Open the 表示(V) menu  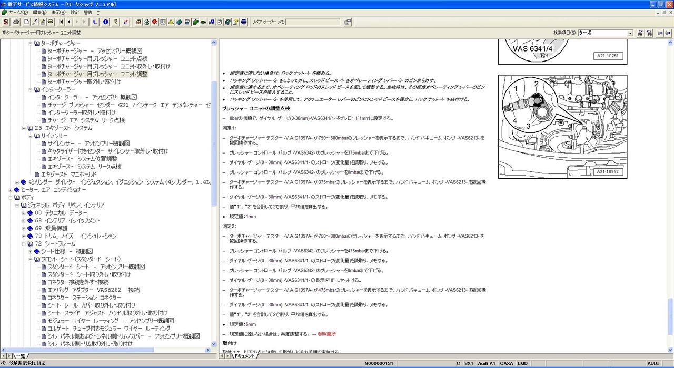[x=58, y=12]
